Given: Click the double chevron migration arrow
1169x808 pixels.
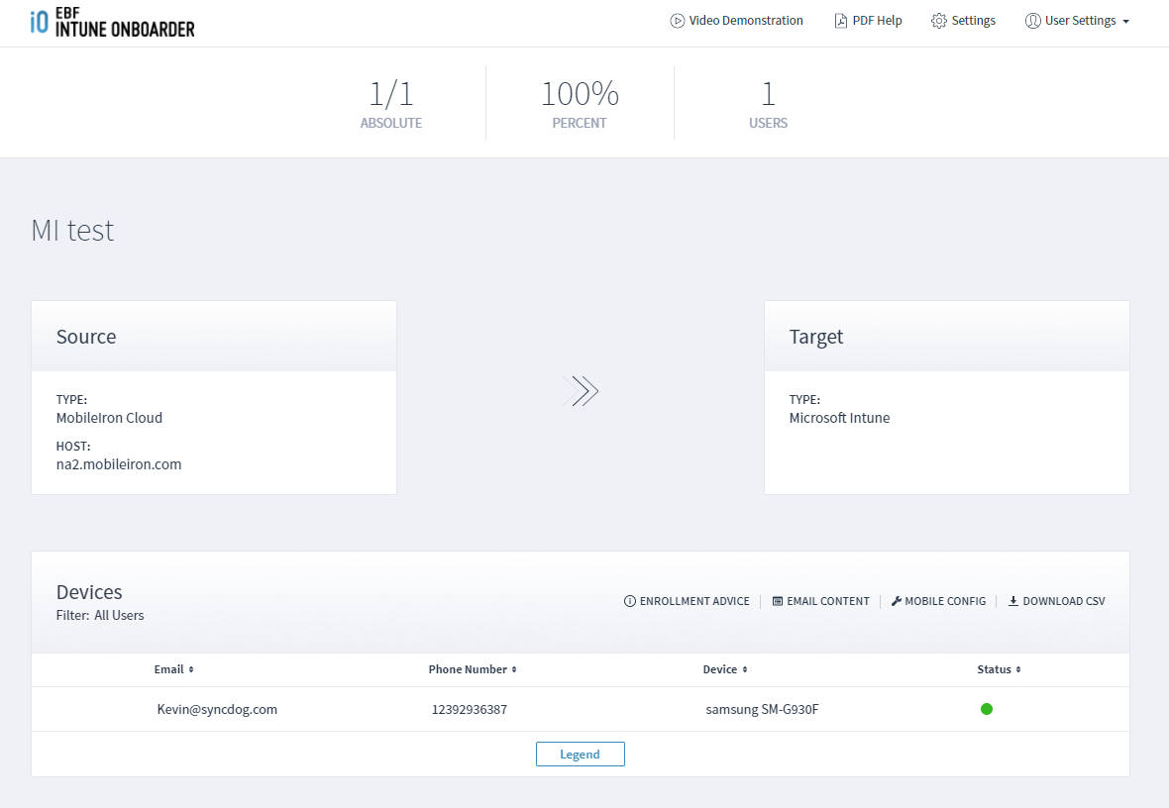Looking at the screenshot, I should click(x=581, y=391).
